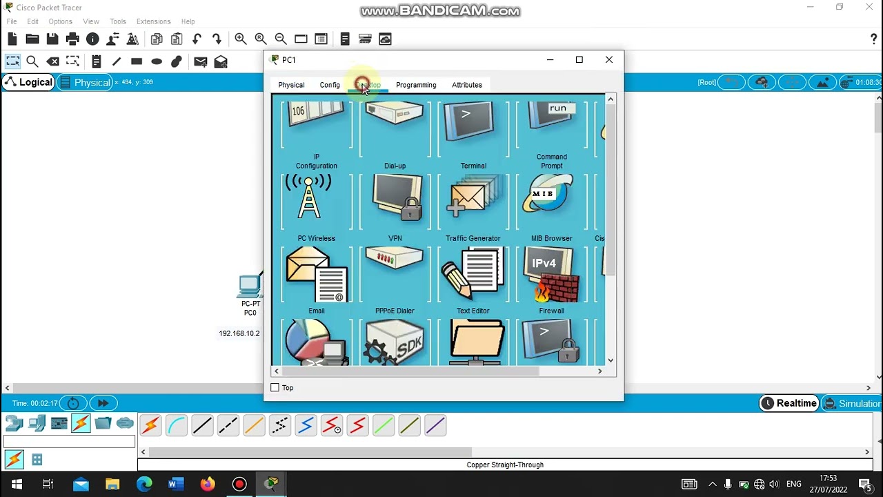Image resolution: width=883 pixels, height=497 pixels.
Task: Switch to Logical workspace view
Action: tap(28, 82)
